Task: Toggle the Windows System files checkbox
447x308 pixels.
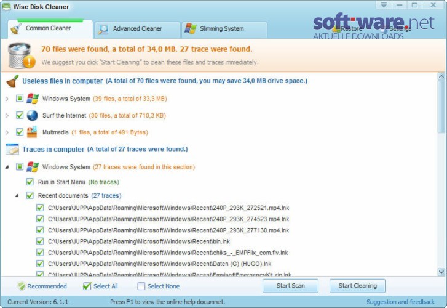Action: click(x=20, y=99)
